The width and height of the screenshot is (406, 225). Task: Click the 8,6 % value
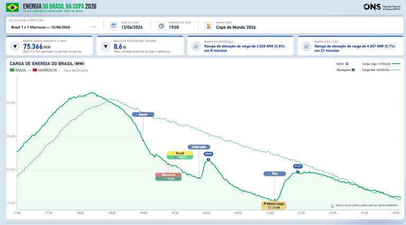coord(120,47)
